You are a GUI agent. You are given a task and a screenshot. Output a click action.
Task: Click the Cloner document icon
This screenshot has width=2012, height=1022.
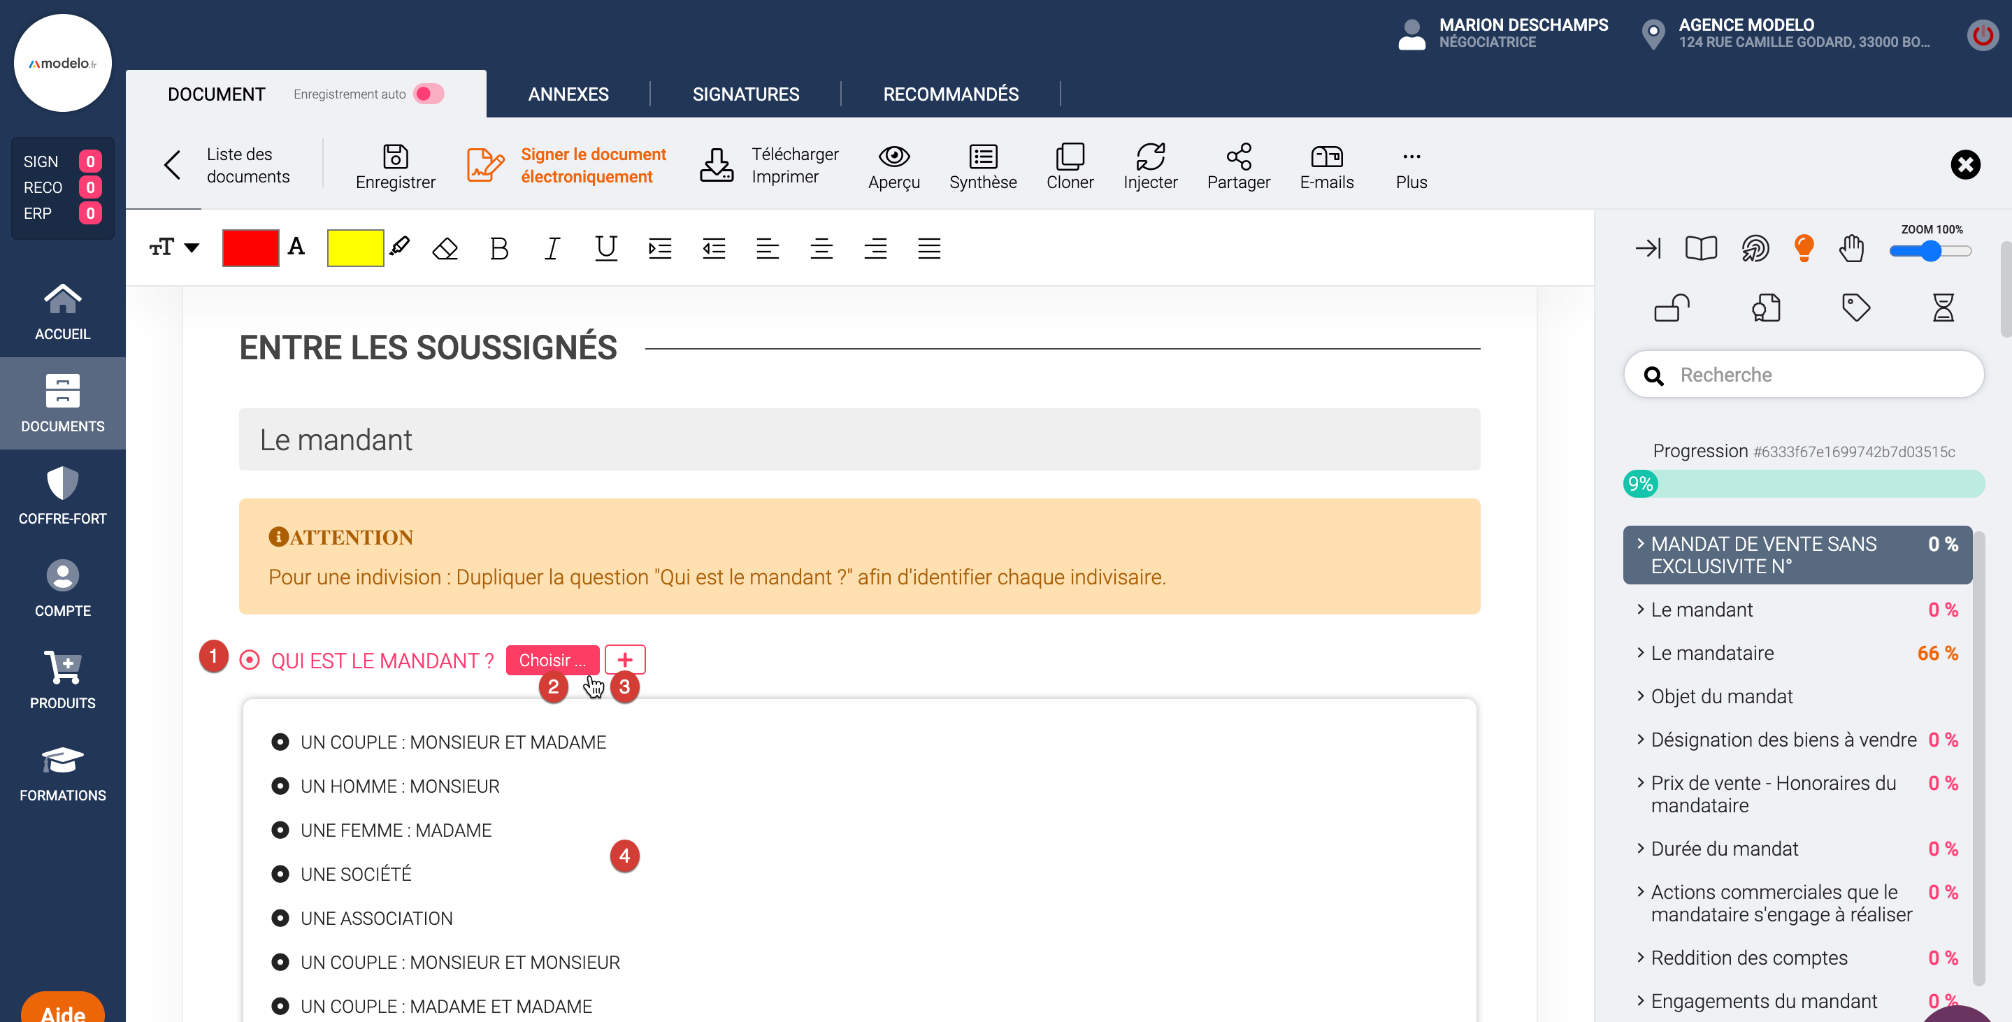coord(1069,157)
